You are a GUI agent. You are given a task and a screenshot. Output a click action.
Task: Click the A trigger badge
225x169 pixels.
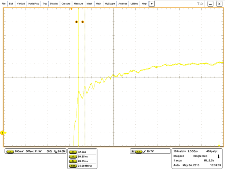pos(133,151)
